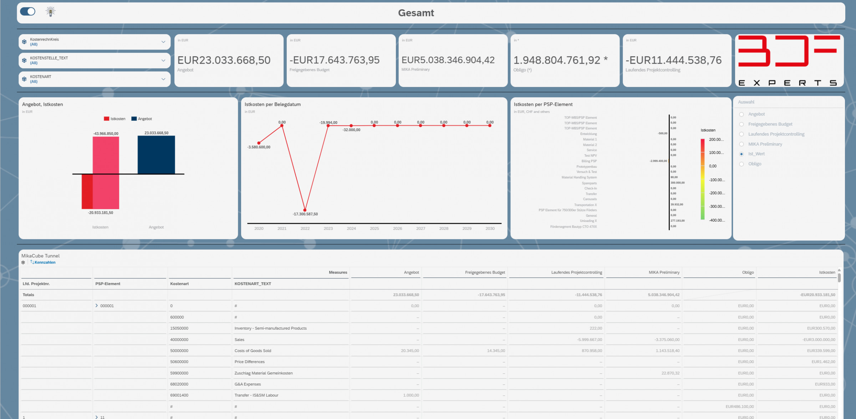
Task: Click the Istkosten color gradient scale
Action: click(x=702, y=179)
